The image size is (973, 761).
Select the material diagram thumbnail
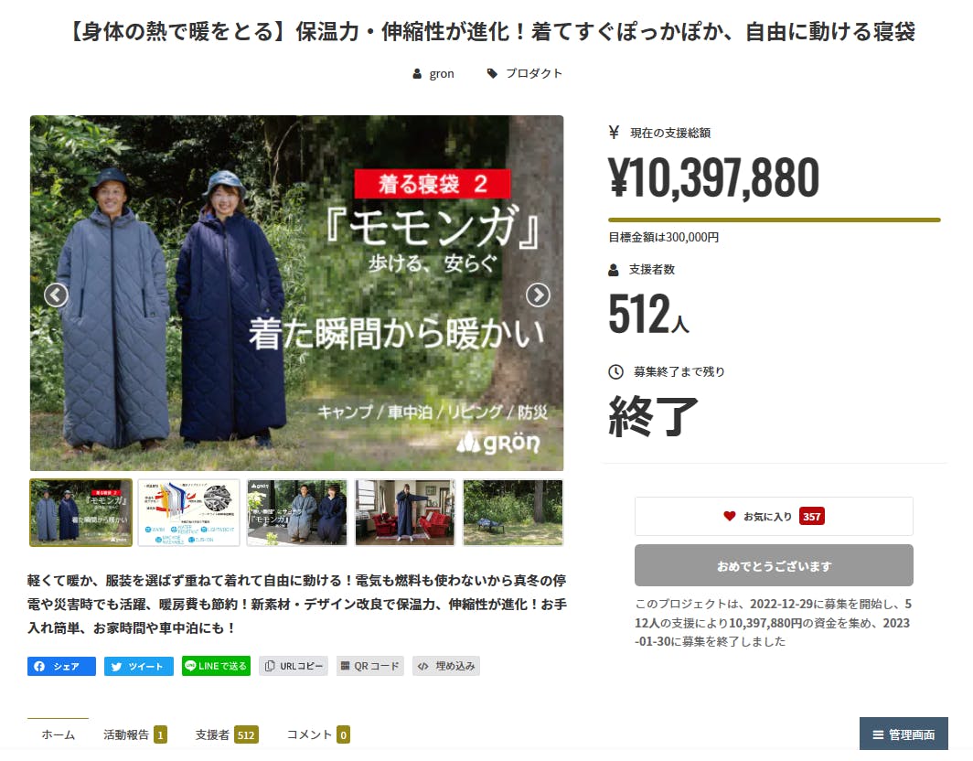tap(188, 513)
